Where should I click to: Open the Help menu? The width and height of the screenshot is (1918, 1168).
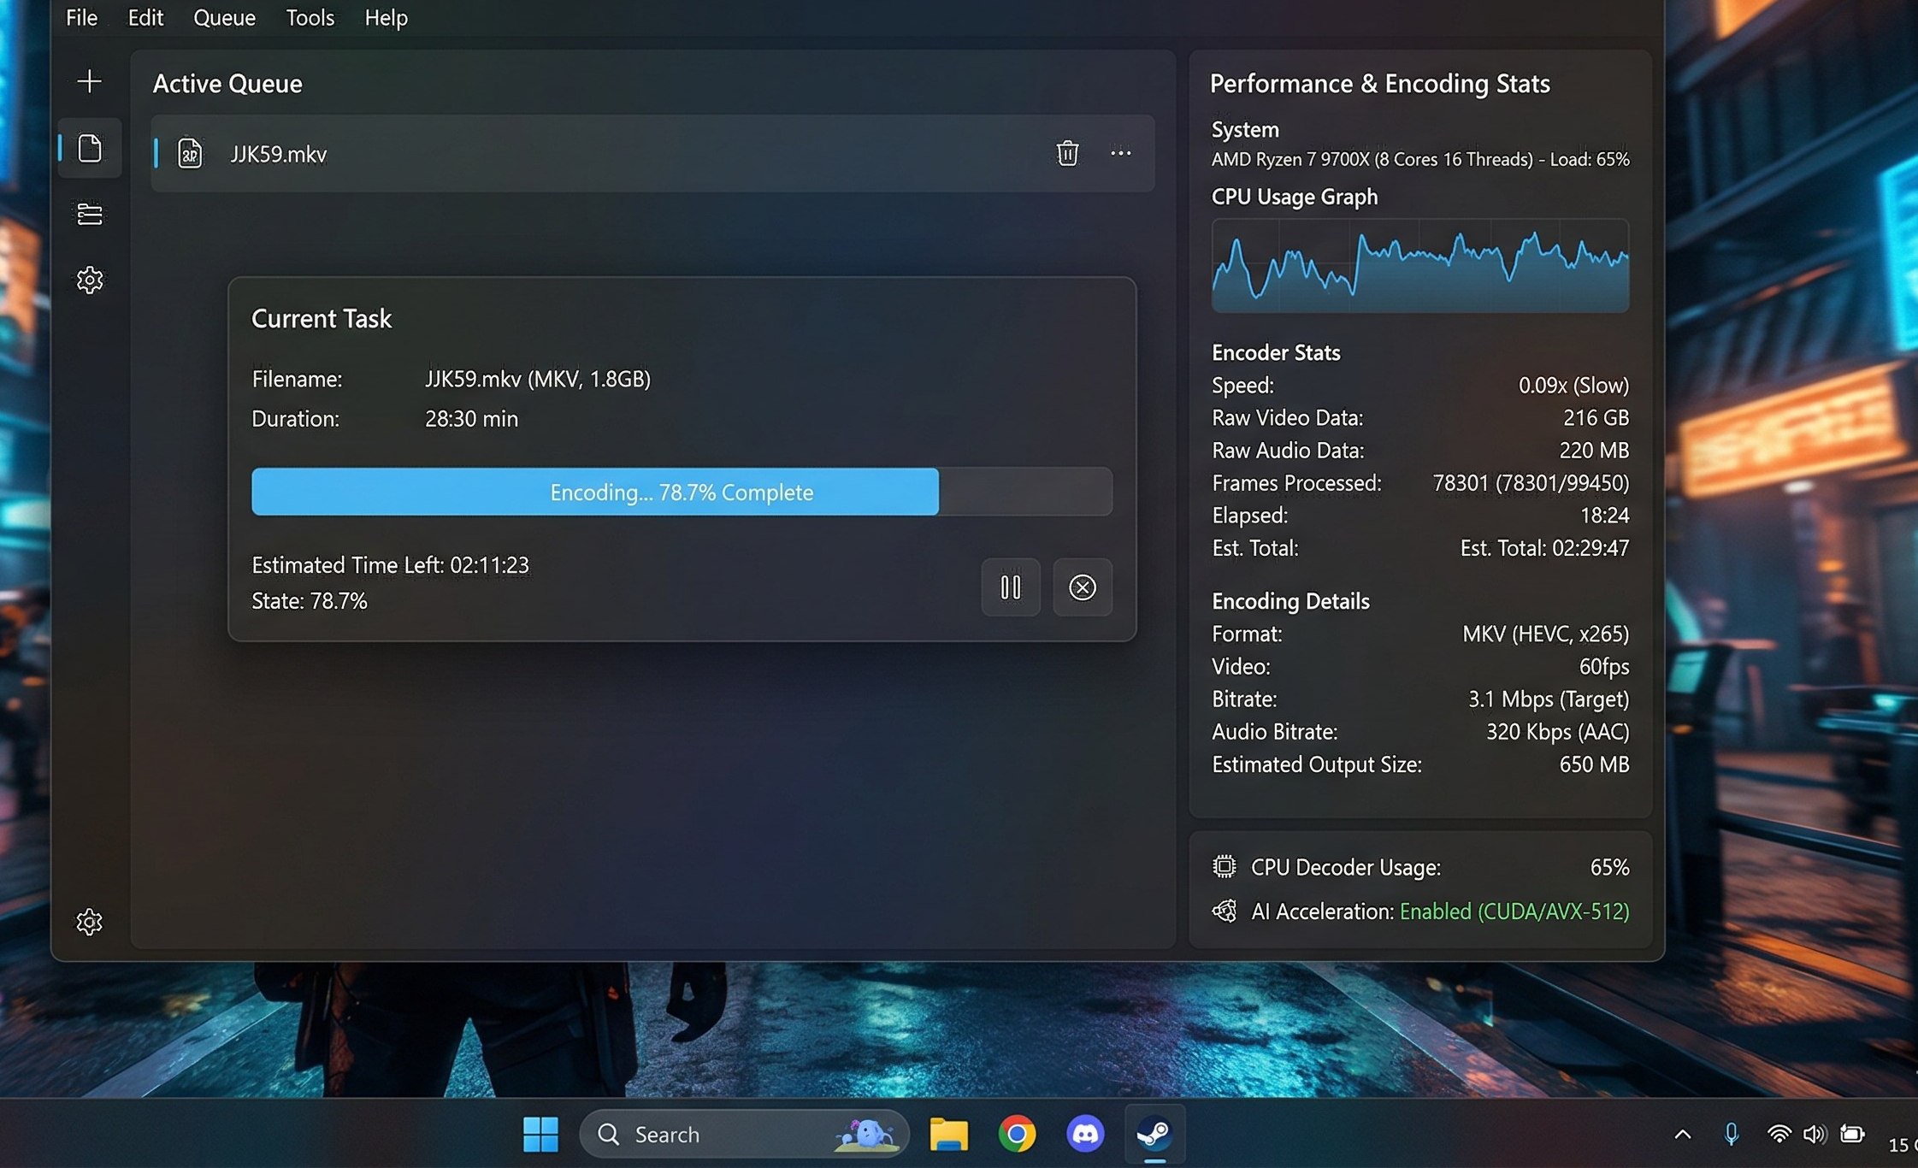pyautogui.click(x=386, y=18)
